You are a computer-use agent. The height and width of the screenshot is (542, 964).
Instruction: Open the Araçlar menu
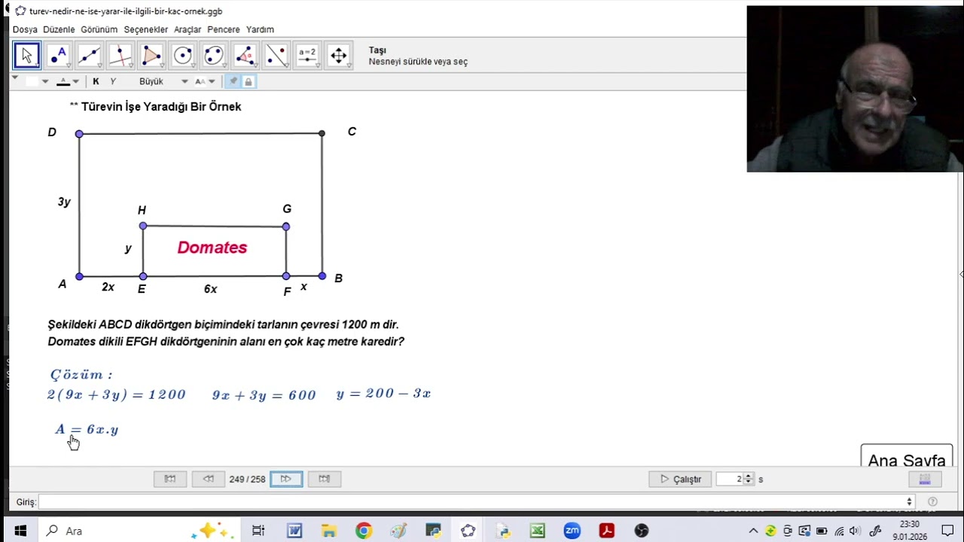pos(188,29)
